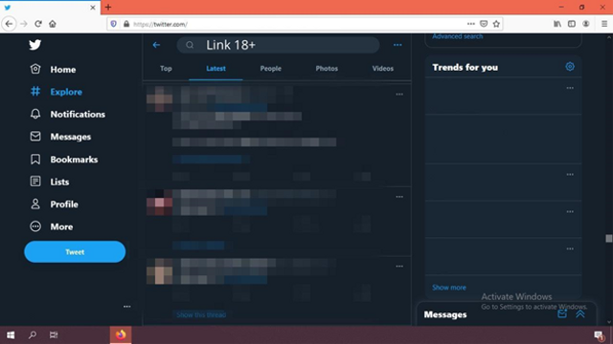The image size is (613, 344).
Task: Click the Save to Pocket icon
Action: (x=484, y=24)
